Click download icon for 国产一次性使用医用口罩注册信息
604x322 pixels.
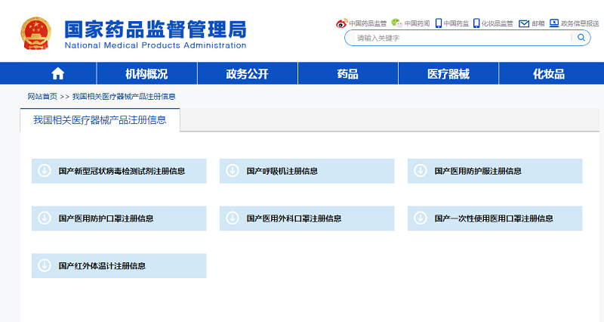pos(421,218)
